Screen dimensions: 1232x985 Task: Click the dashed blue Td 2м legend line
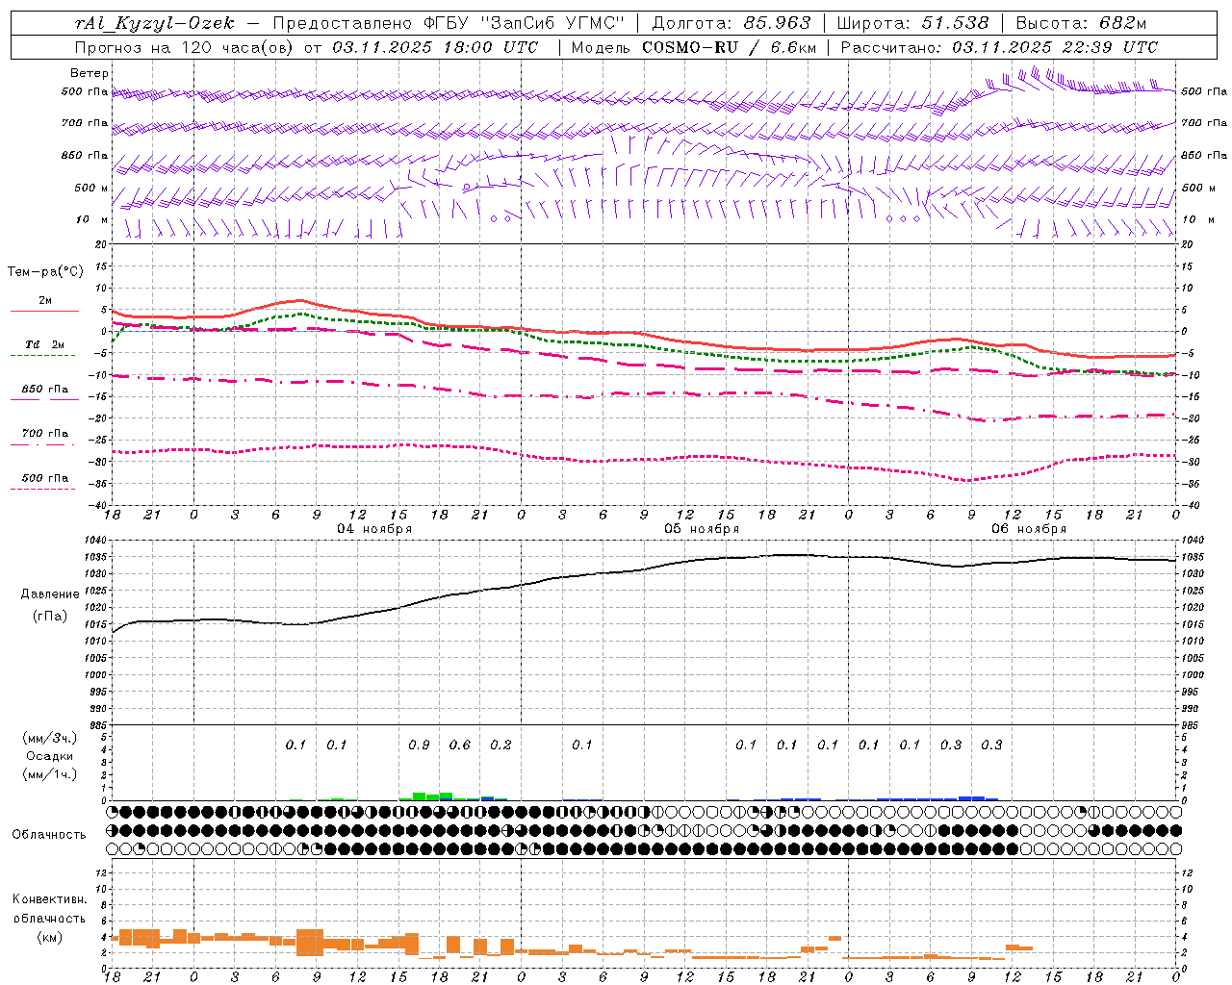(x=44, y=356)
